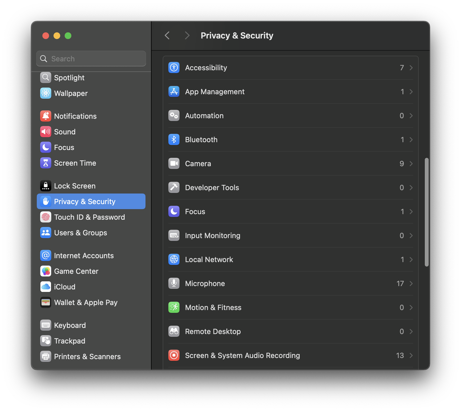Switch to Screen Time settings
The height and width of the screenshot is (411, 461).
tap(91, 163)
